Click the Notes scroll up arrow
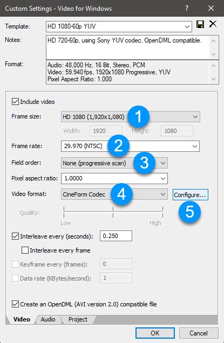Viewport: 224px width, 343px height. click(214, 41)
